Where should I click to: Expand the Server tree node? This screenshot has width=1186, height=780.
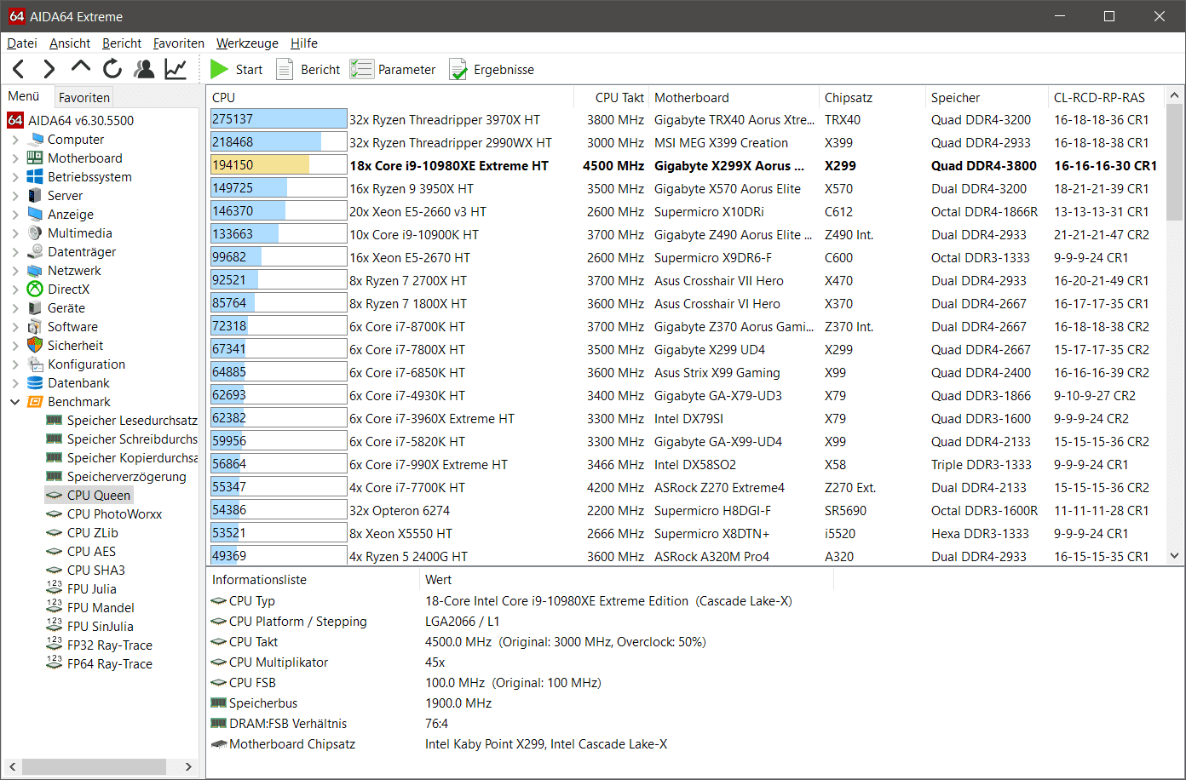(x=15, y=196)
